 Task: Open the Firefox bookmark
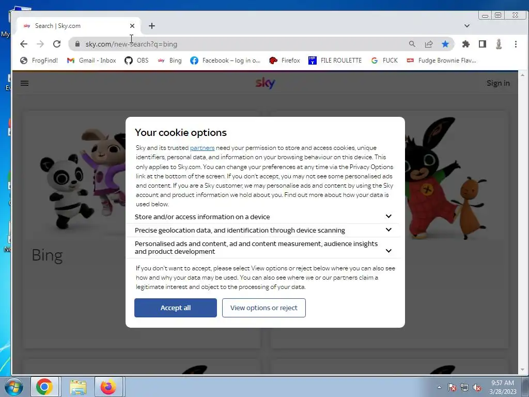(x=285, y=60)
